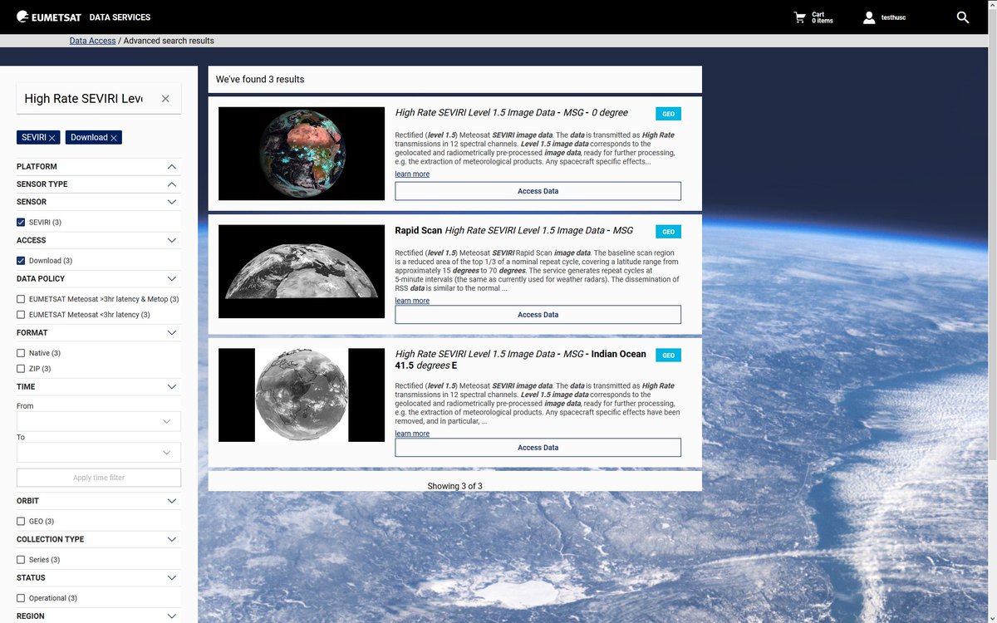This screenshot has width=997, height=623.
Task: Open title High Rate SEVIRI MSG 0 degree
Action: point(512,113)
